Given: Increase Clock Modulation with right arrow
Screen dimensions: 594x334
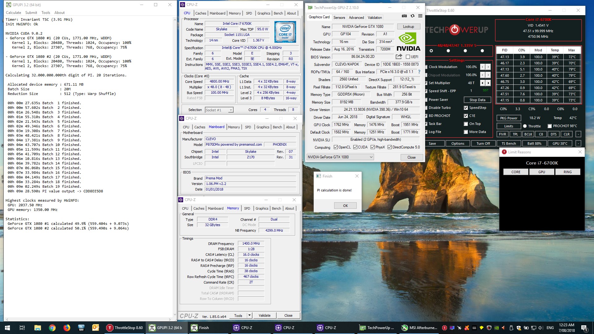Looking at the screenshot, I should coord(488,67).
